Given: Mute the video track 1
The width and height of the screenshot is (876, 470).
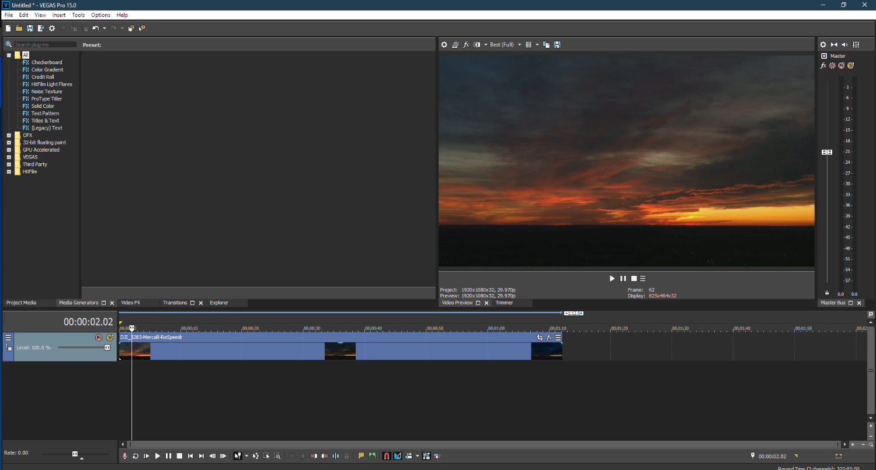Looking at the screenshot, I should [x=99, y=338].
